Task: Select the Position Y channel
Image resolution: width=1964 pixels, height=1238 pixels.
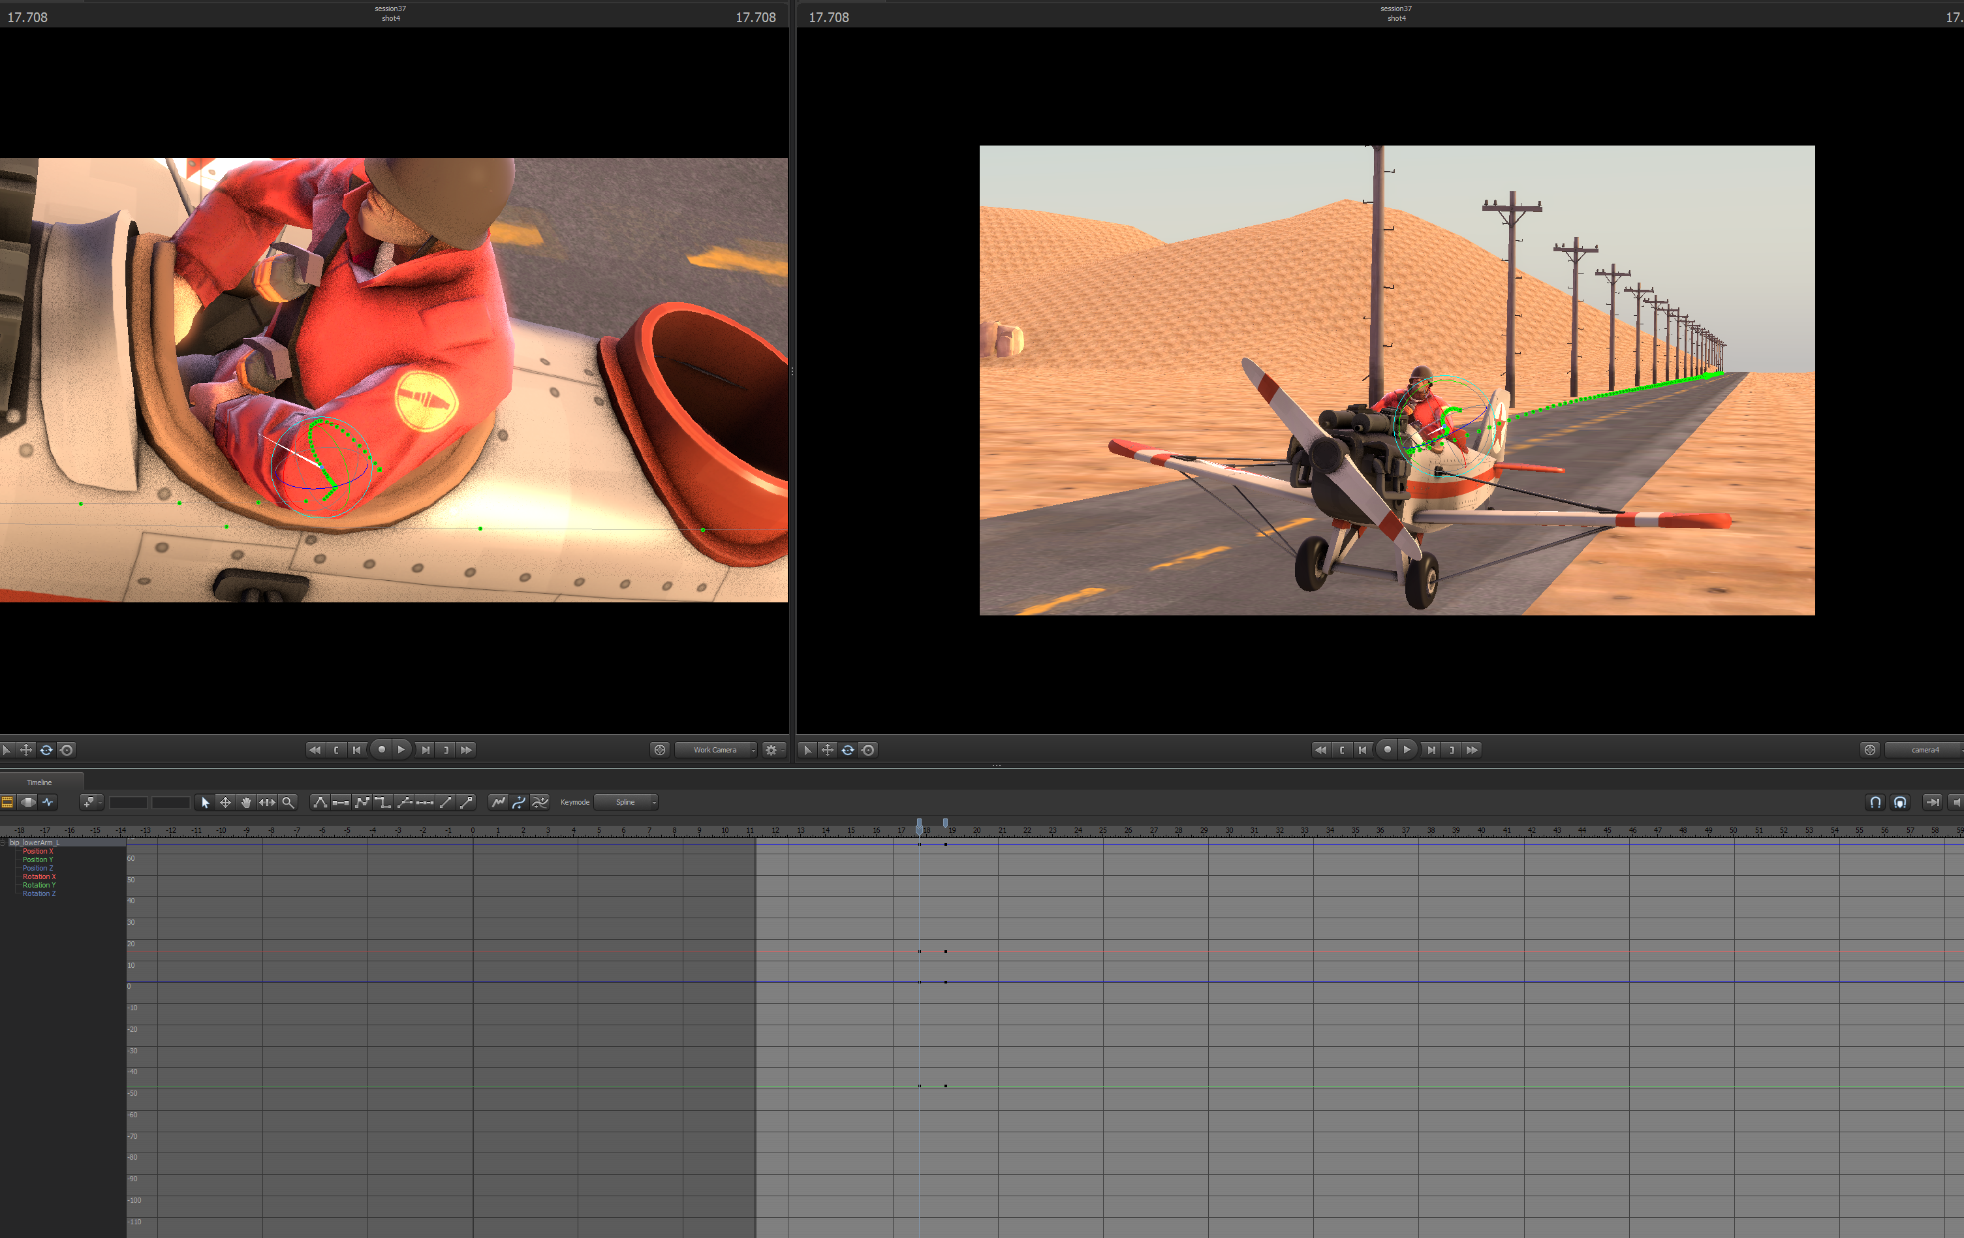Action: pyautogui.click(x=37, y=859)
